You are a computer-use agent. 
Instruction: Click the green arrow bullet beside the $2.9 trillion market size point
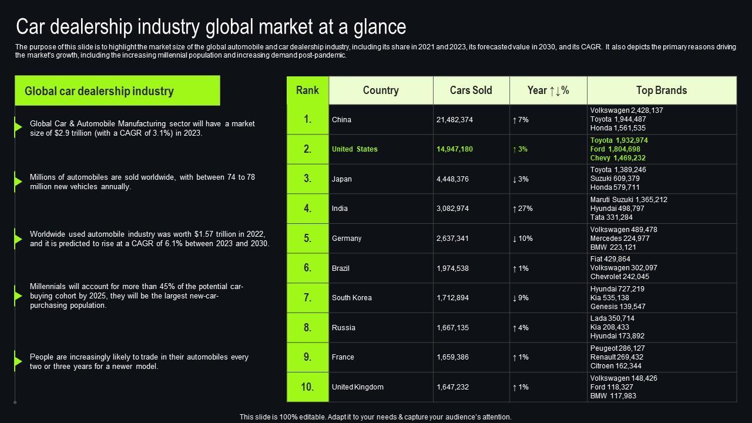point(18,127)
